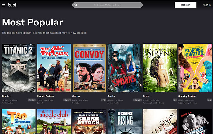Image resolution: width=213 pixels, height=134 pixels.
Task: Click the Action, Thriller genres under Sparks
Action: [114, 103]
